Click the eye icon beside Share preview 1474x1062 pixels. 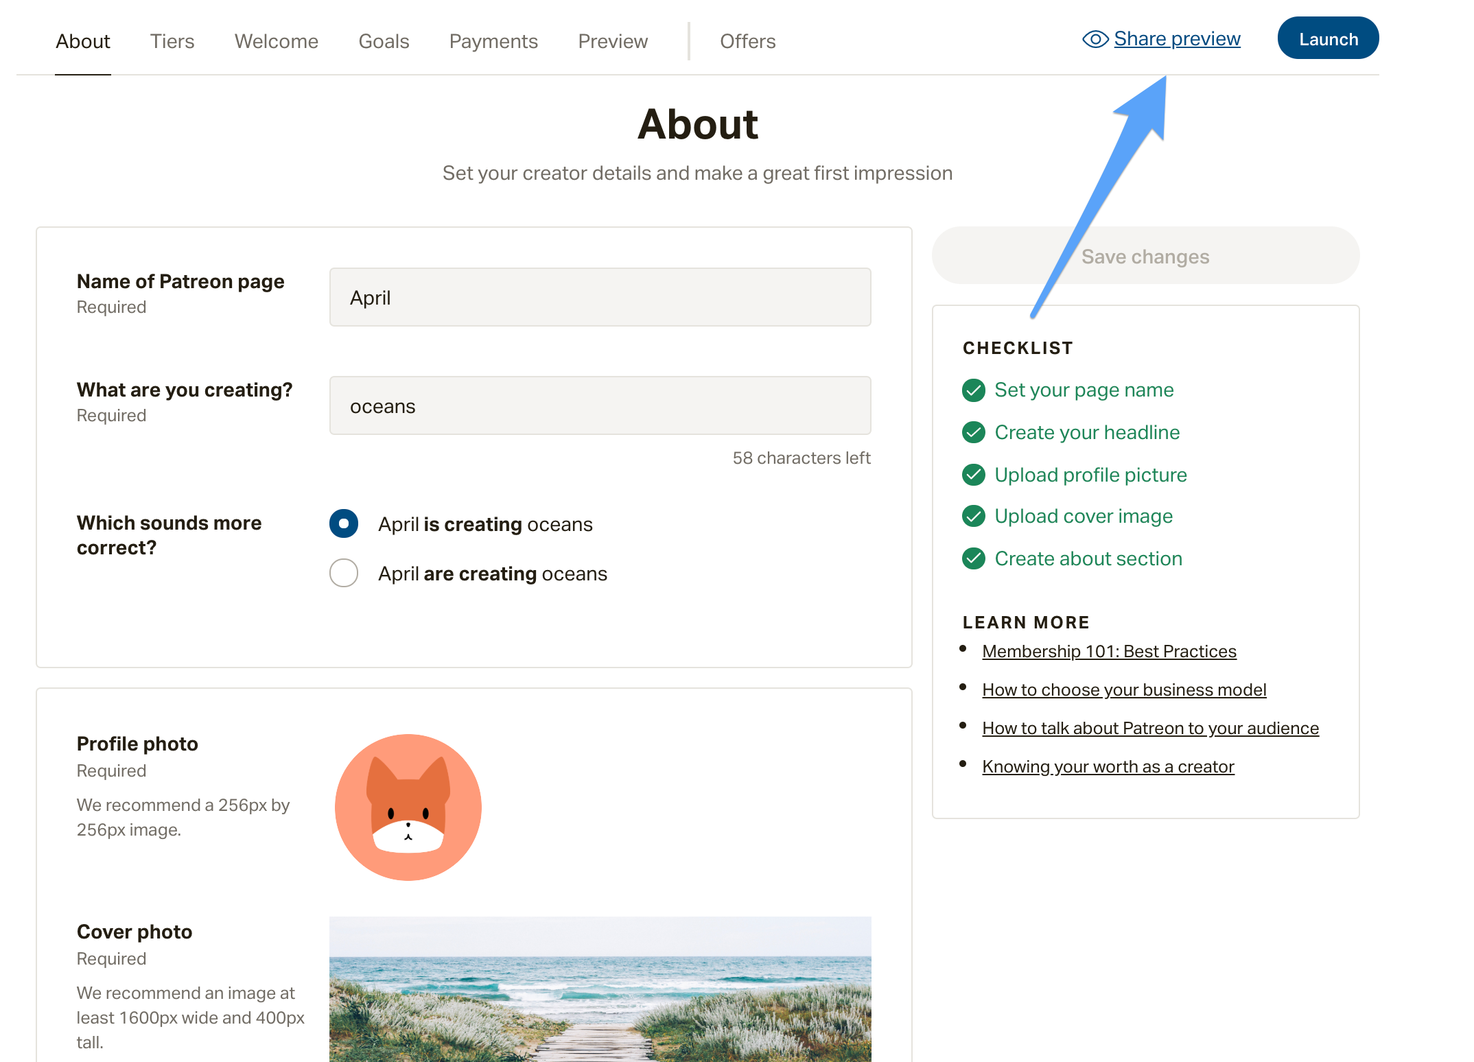(1095, 39)
